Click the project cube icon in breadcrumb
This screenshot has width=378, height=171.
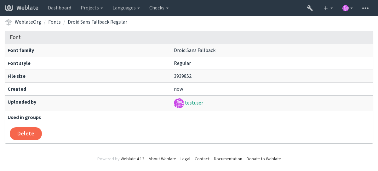click(9, 22)
